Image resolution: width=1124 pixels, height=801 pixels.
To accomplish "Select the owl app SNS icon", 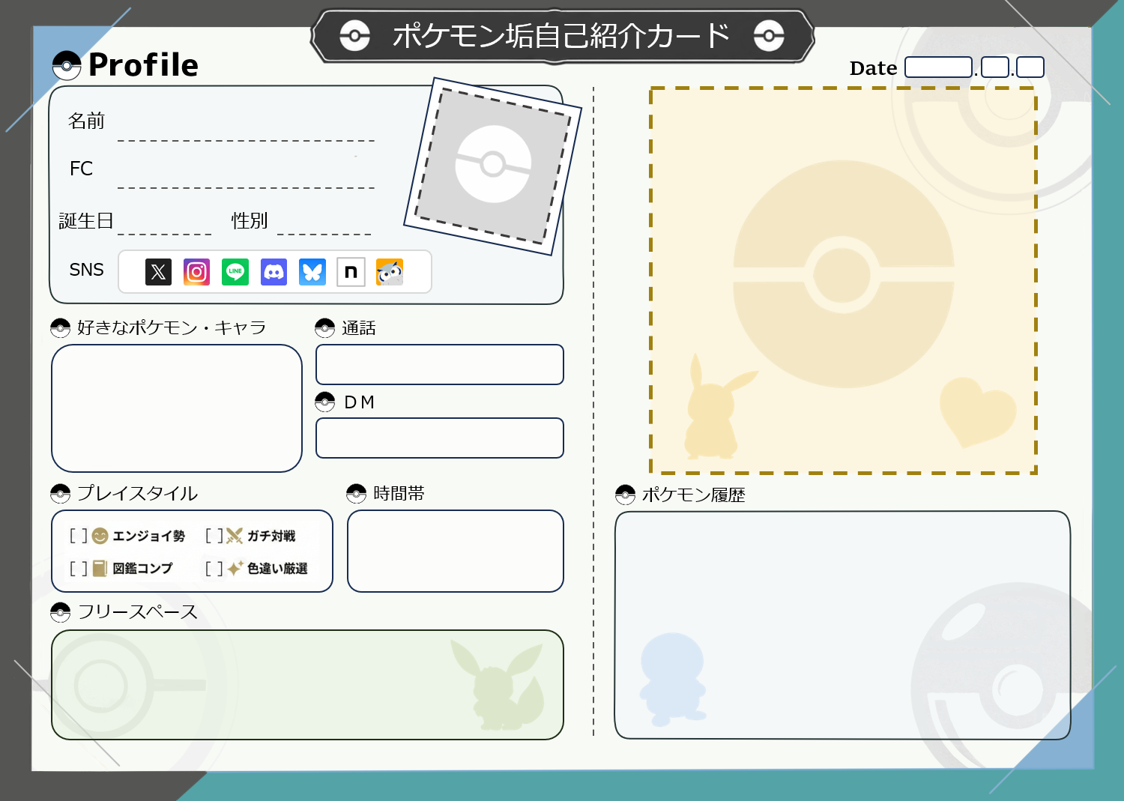I will coord(390,272).
